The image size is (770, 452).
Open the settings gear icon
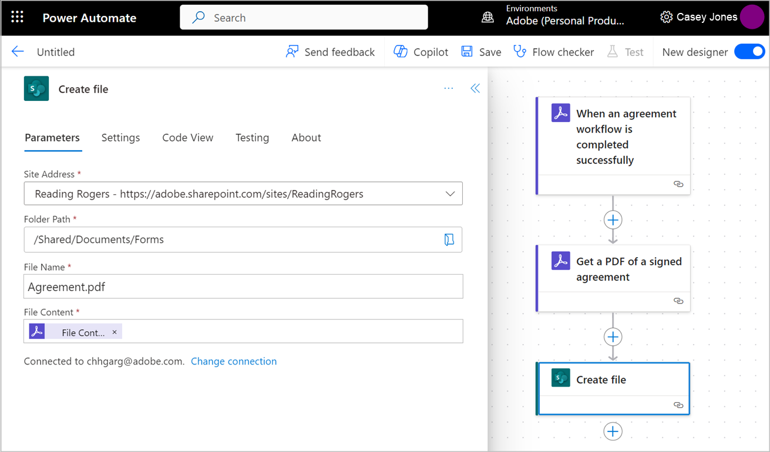tap(666, 17)
